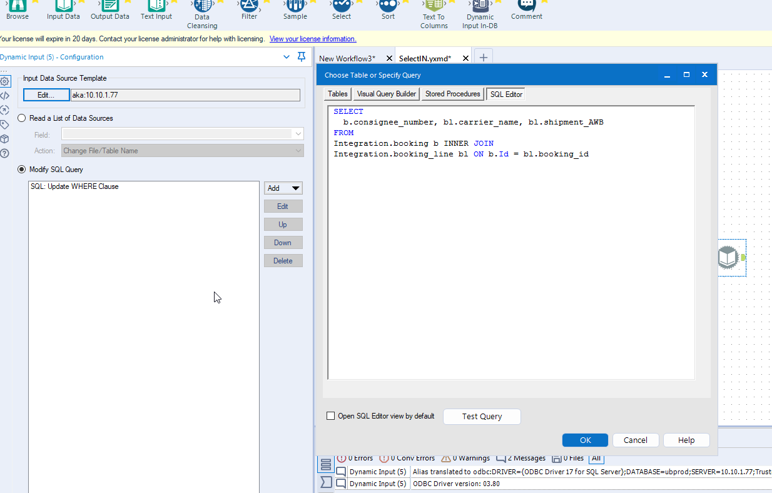The width and height of the screenshot is (772, 493).
Task: Open the Add dropdown menu
Action: coord(283,188)
